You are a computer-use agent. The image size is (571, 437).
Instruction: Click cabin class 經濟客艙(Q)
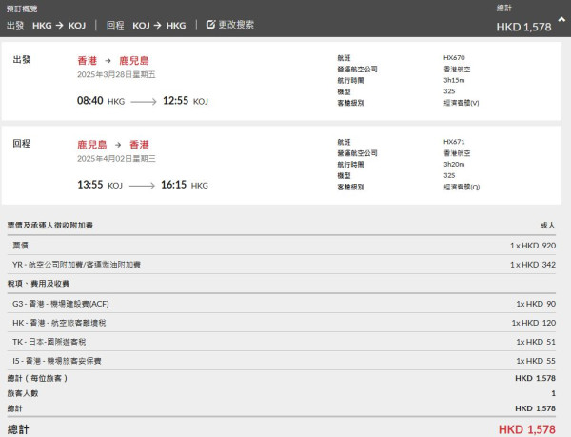coord(462,187)
